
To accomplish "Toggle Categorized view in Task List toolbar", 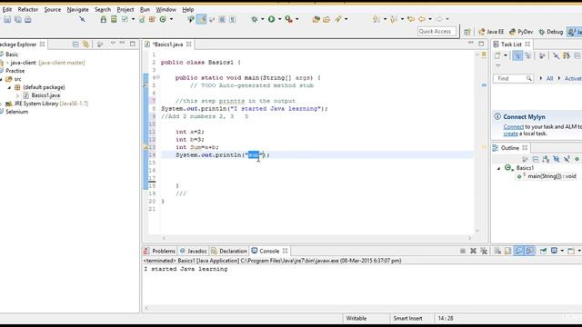I will point(517,55).
